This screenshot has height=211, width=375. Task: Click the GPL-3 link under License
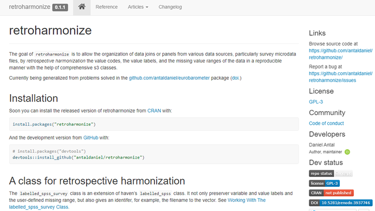[316, 102]
